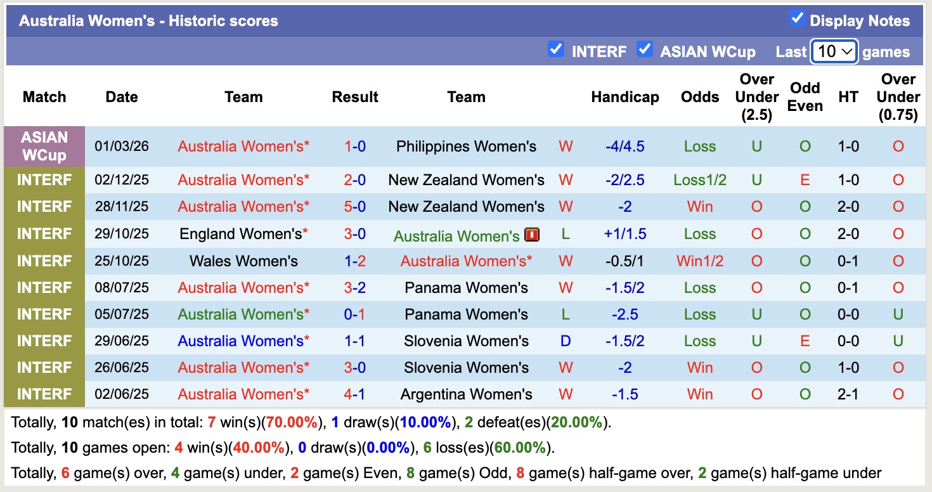The width and height of the screenshot is (932, 492).
Task: Click the Win odds in the 28/11/25 row
Action: [699, 207]
